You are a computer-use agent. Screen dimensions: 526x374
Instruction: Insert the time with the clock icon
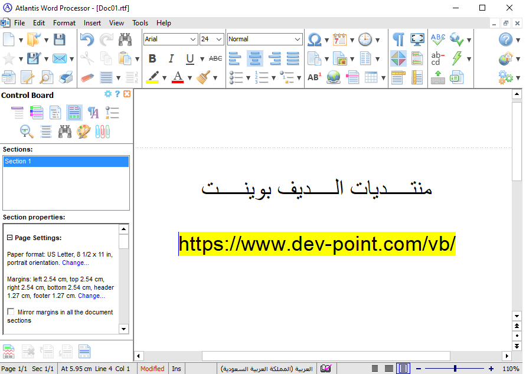tap(365, 40)
